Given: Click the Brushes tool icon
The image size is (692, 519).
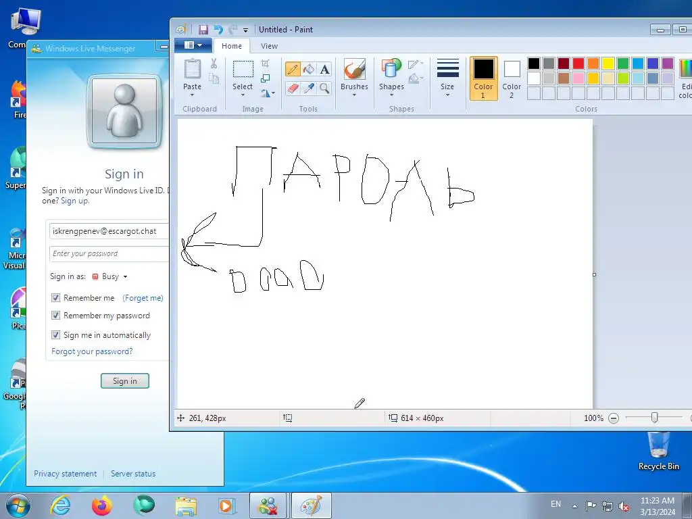Looking at the screenshot, I should coord(354,70).
